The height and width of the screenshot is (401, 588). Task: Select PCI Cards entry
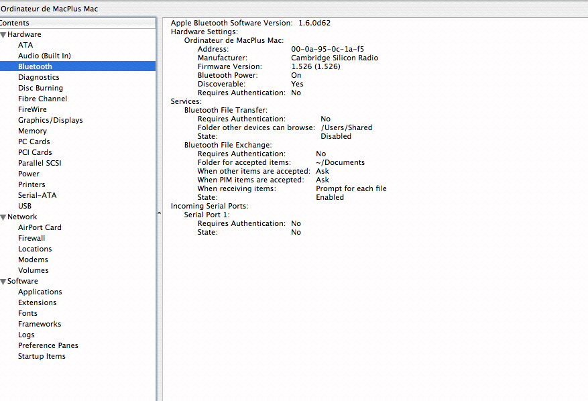36,152
